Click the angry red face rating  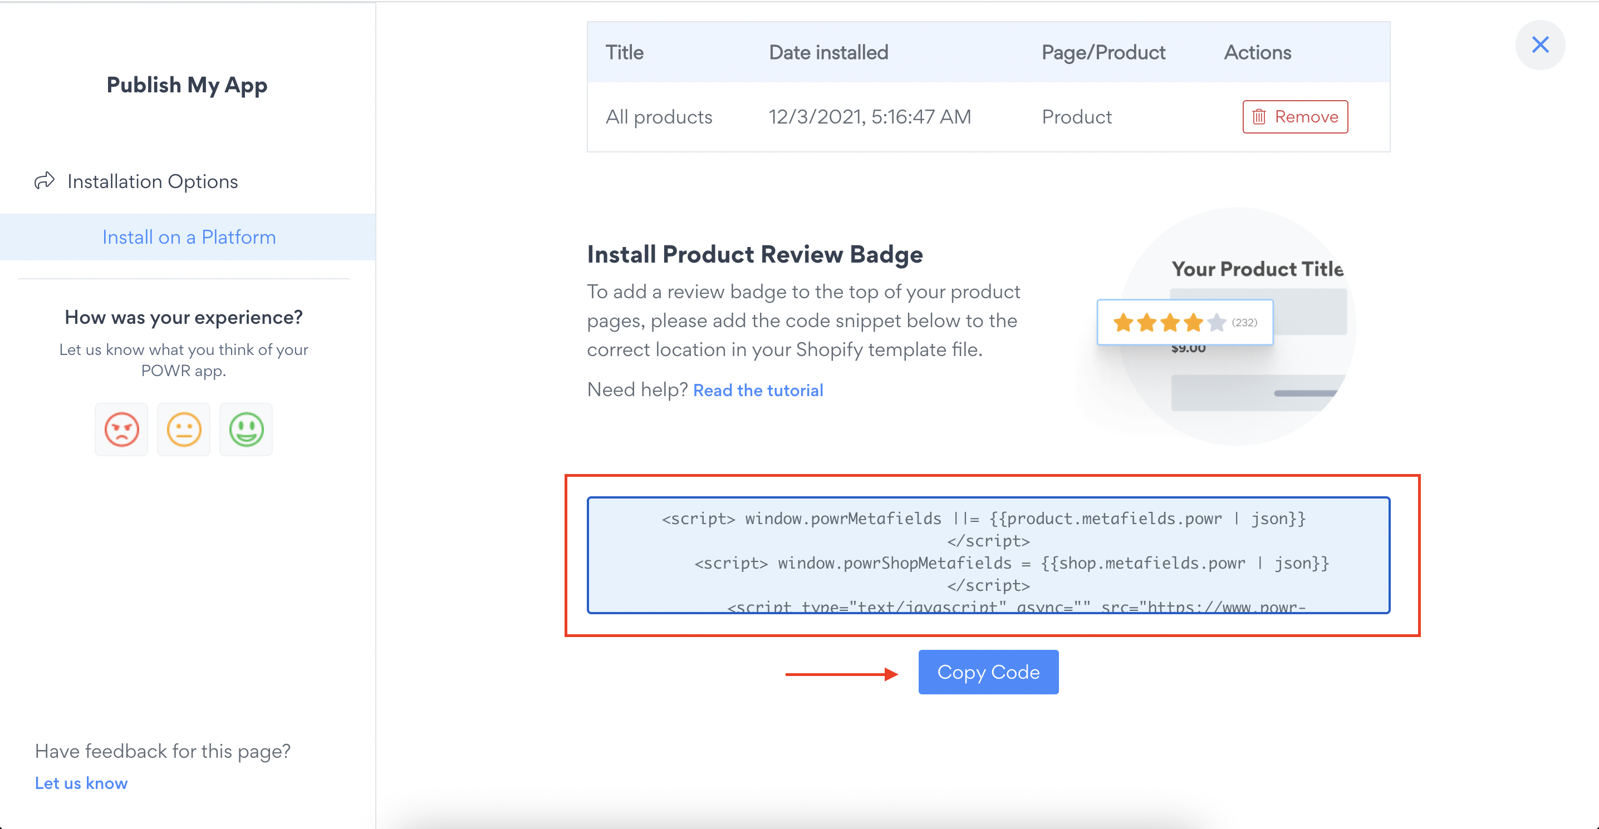(x=122, y=430)
